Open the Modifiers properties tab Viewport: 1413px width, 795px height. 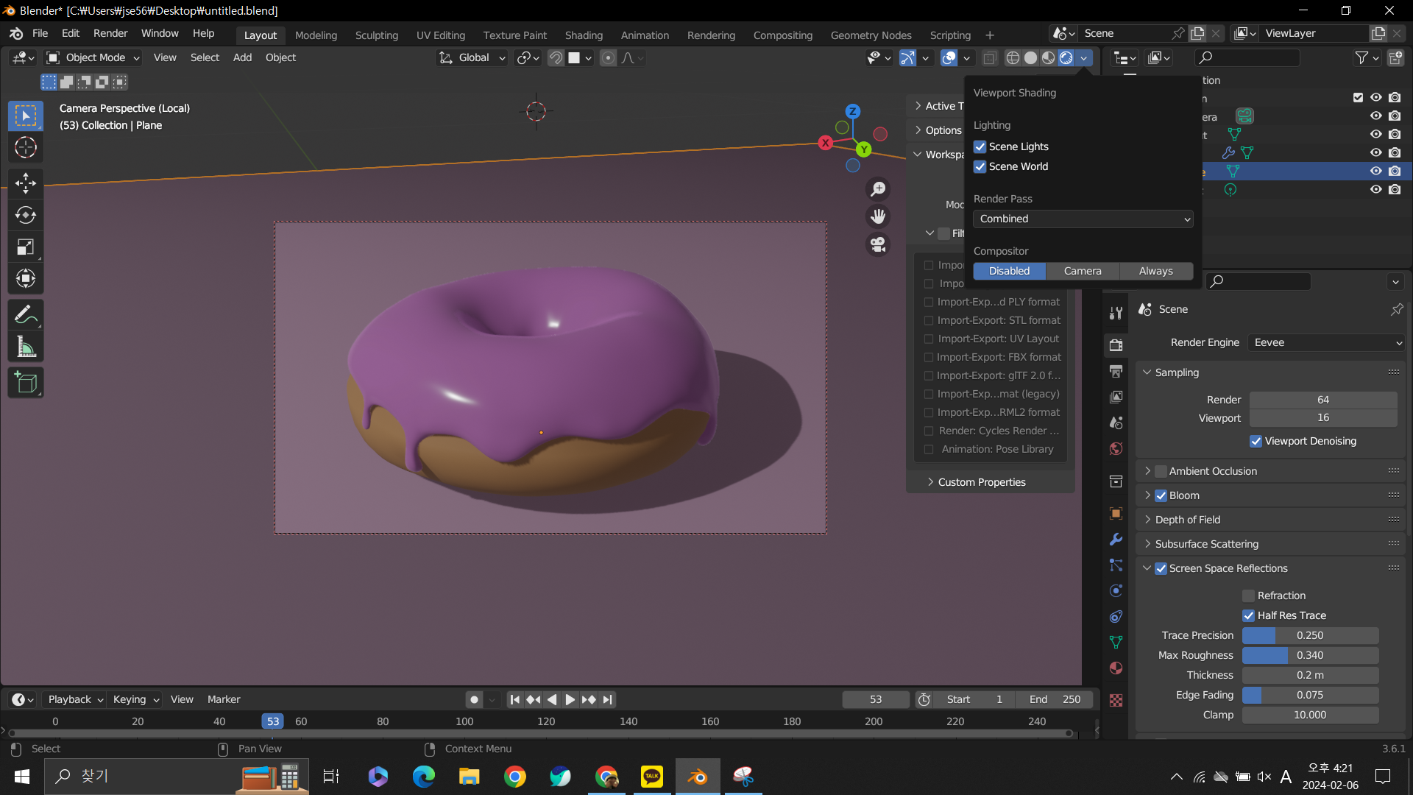coord(1116,539)
